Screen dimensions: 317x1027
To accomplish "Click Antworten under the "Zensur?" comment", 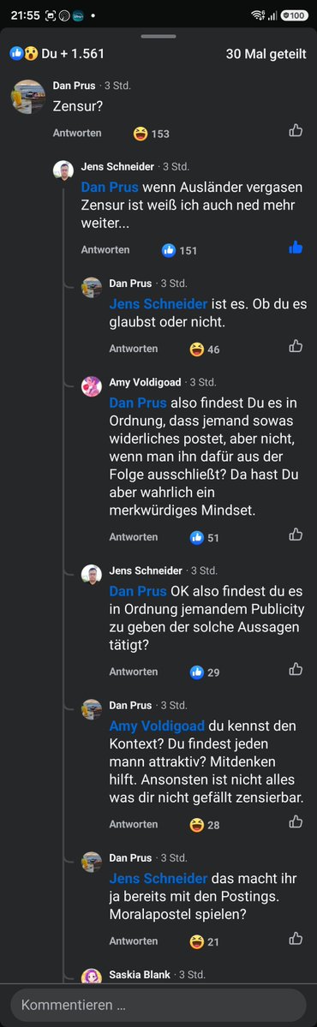I will [x=77, y=133].
